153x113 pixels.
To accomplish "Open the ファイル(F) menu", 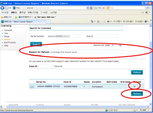I will [x=5, y=13].
